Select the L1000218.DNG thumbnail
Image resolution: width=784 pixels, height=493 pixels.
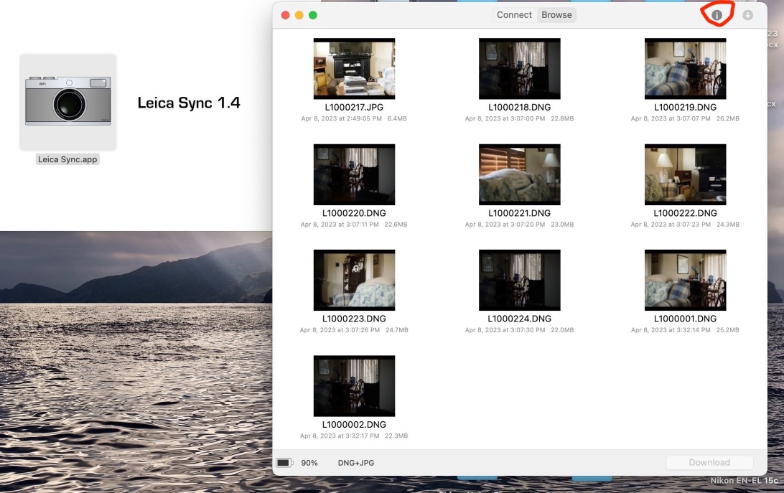tap(519, 69)
